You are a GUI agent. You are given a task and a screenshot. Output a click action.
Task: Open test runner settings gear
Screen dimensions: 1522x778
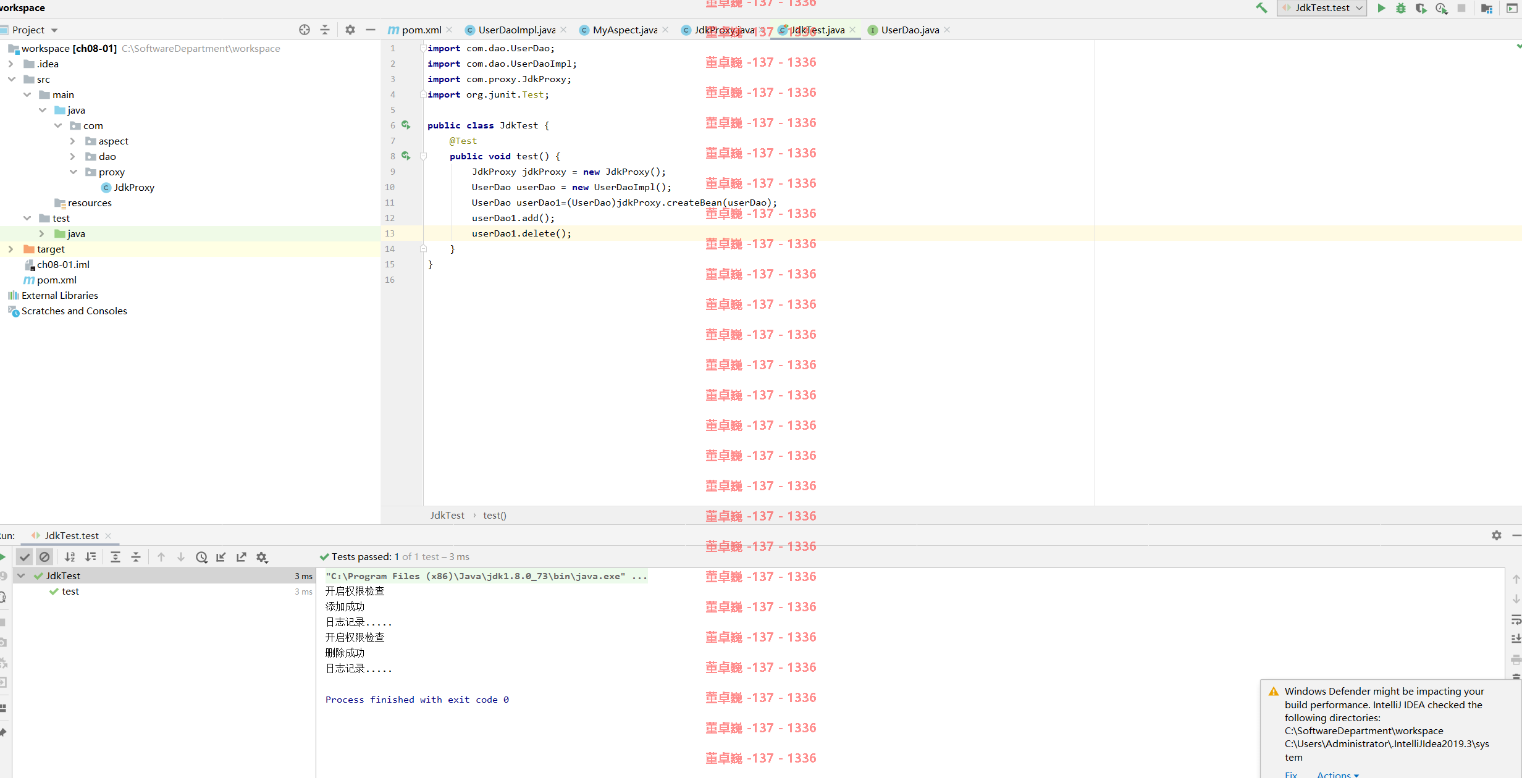click(x=262, y=557)
